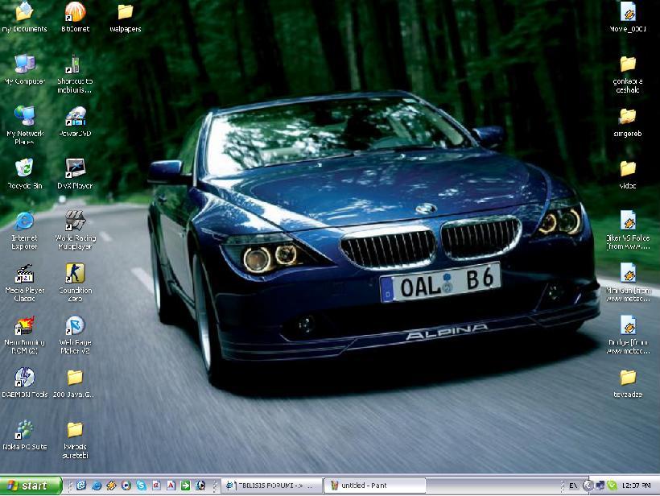Open the Recycle Bin
Screen dimensions: 660x496
click(24, 168)
